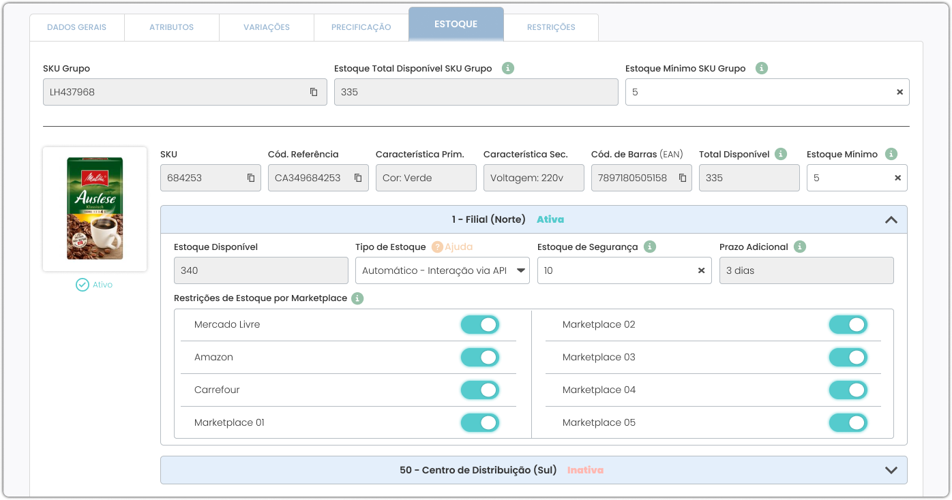The width and height of the screenshot is (952, 500).
Task: Open the Restrições tab
Action: tap(551, 27)
